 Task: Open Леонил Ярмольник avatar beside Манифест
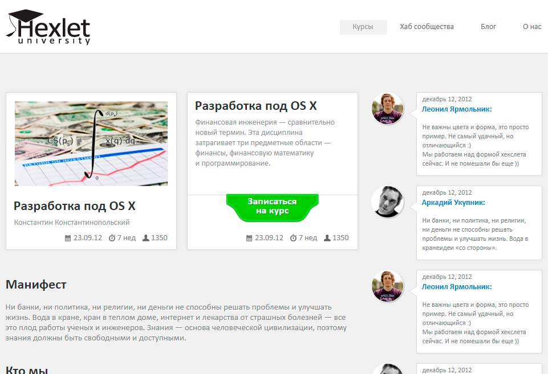click(387, 286)
